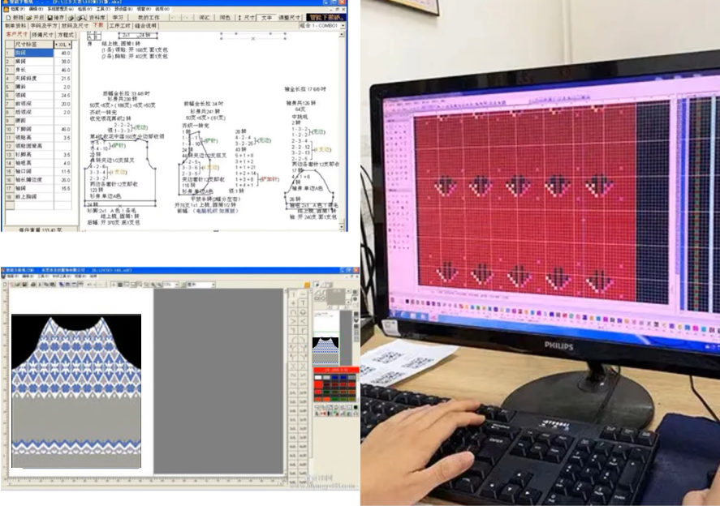
Task: Select the circle stitch symbol
Action: [x=303, y=312]
